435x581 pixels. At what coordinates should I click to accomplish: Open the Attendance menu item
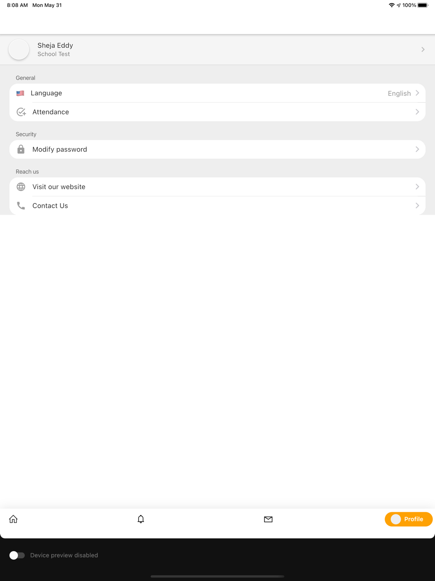click(x=217, y=112)
